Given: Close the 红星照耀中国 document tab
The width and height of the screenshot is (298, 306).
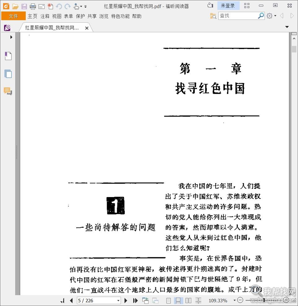Looking at the screenshot, I should tap(87, 28).
